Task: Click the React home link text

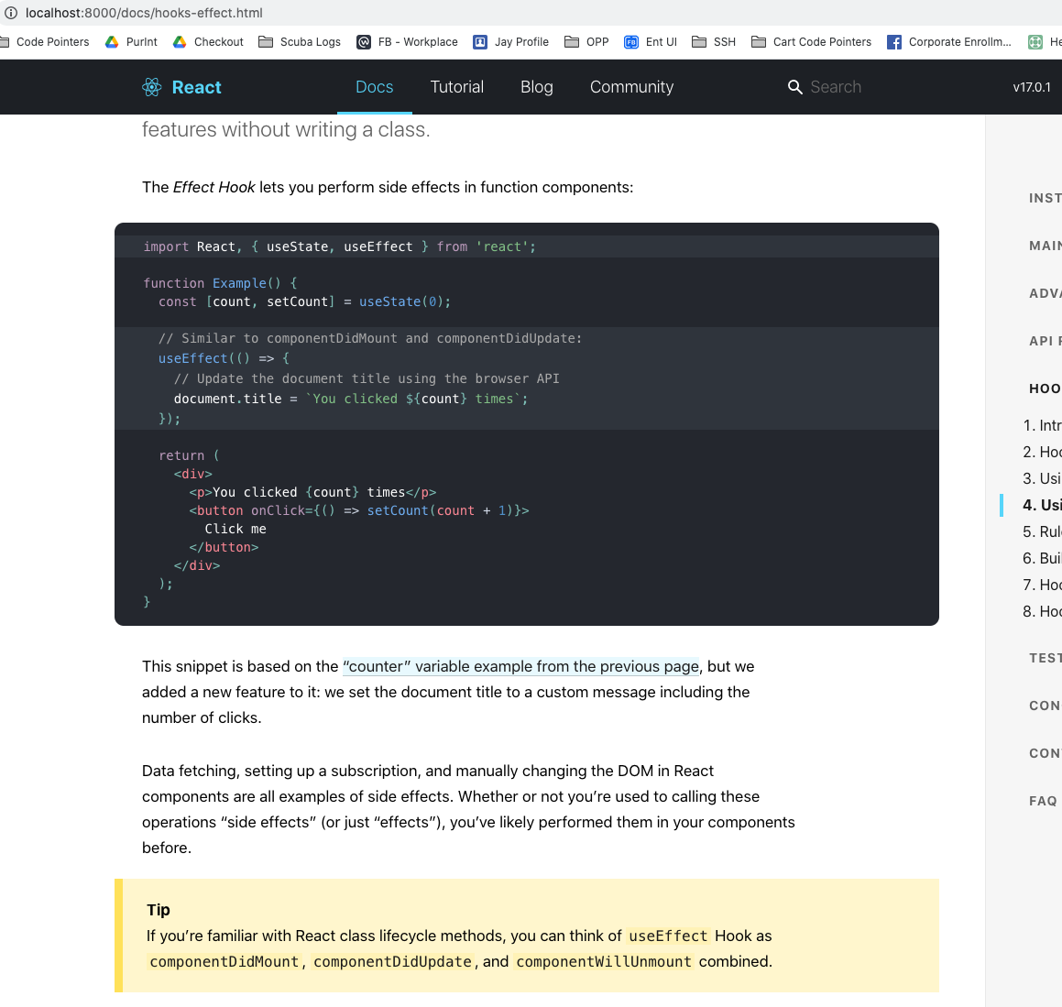Action: (x=196, y=87)
